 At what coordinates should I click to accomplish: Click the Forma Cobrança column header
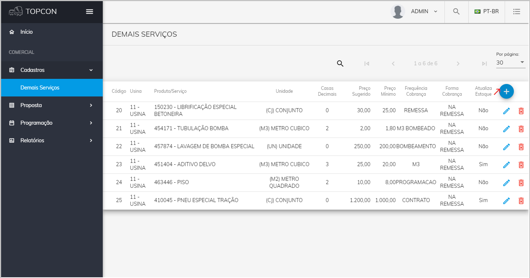tap(452, 91)
